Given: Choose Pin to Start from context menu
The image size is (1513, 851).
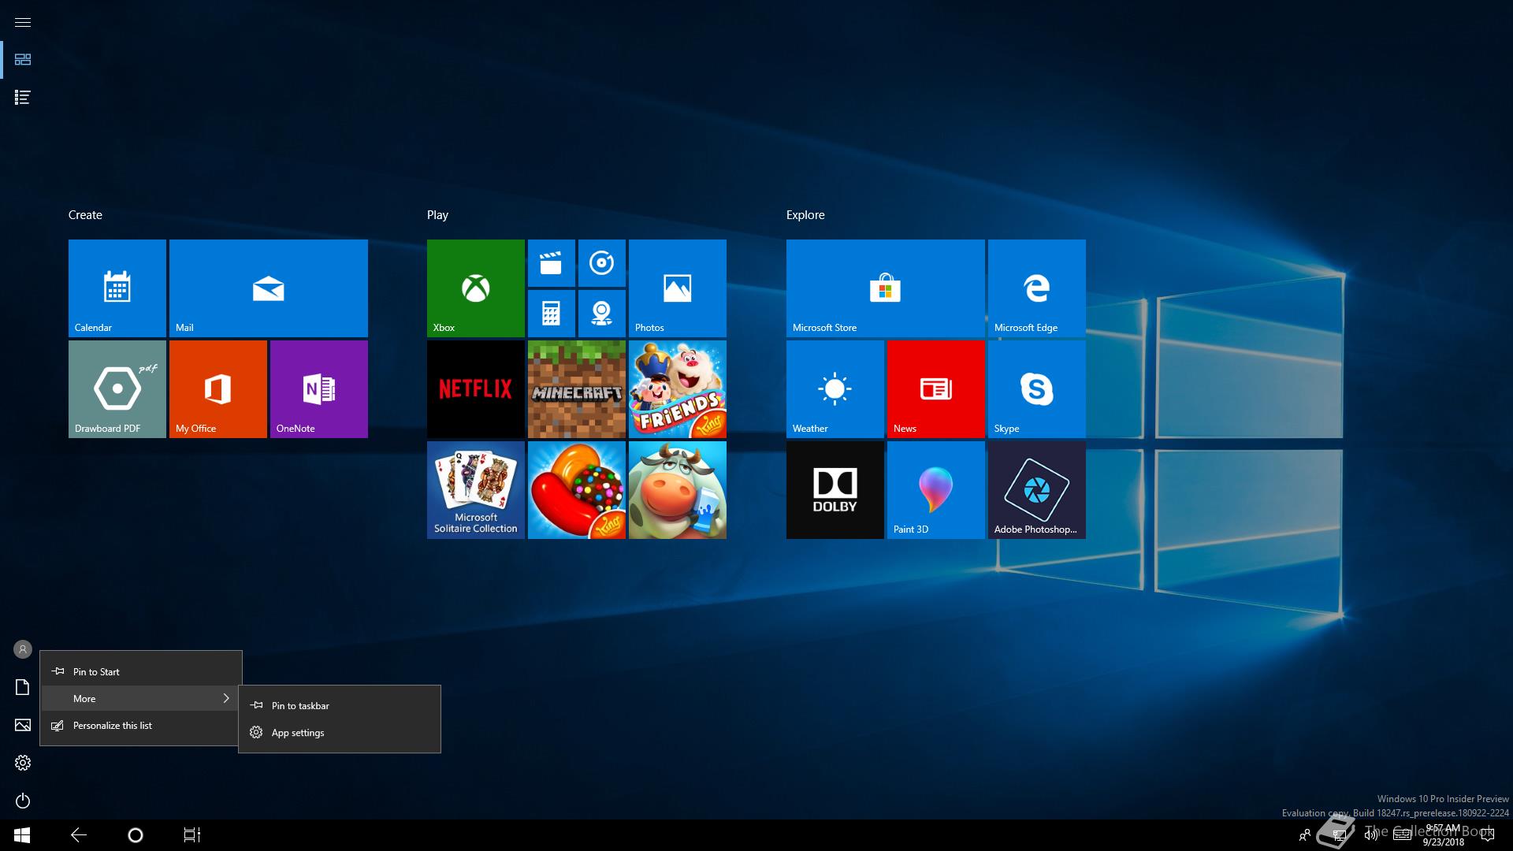Looking at the screenshot, I should [141, 671].
